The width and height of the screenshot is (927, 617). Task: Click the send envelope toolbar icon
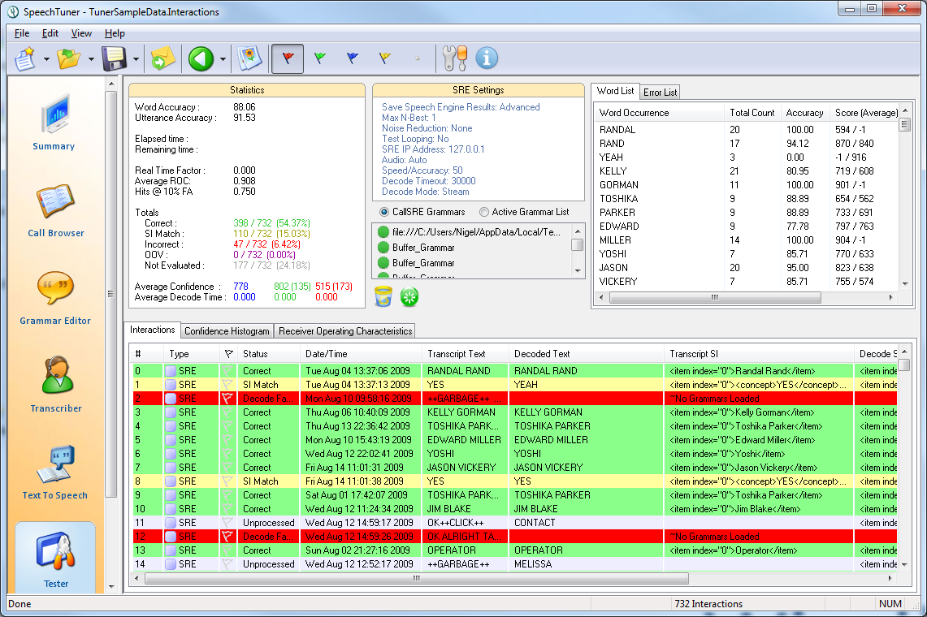[x=162, y=59]
